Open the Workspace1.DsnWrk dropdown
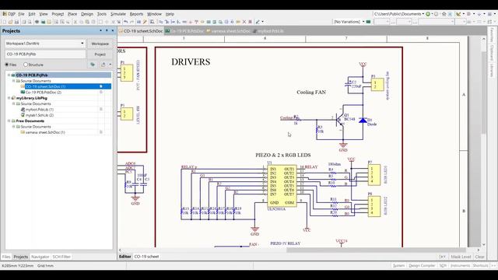Screen dimensions: 498x280 tap(82, 44)
